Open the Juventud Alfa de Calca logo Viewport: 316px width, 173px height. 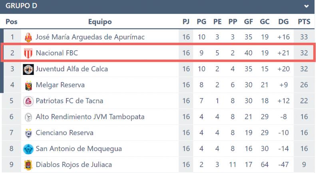[28, 69]
